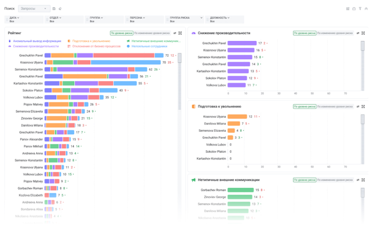The height and width of the screenshot is (232, 374).
Task: Click the orange door icon beside Подготовка к увольнению title
Action: tap(194, 107)
